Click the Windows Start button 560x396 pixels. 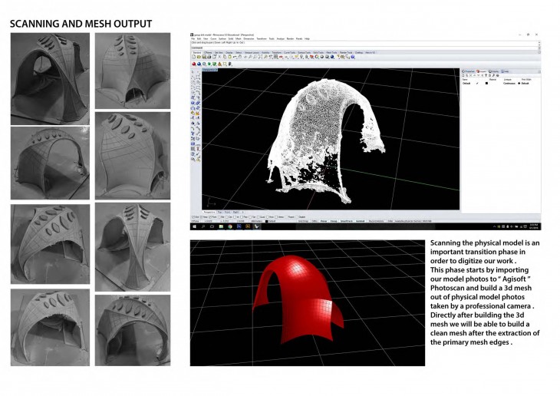(x=193, y=228)
